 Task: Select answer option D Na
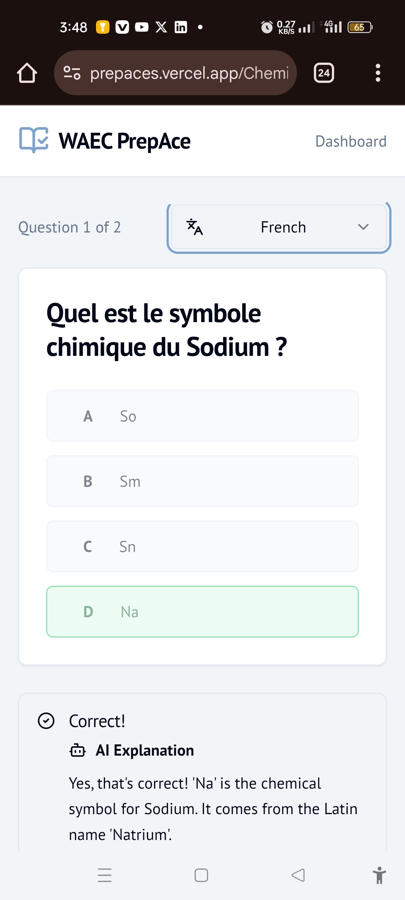point(202,612)
